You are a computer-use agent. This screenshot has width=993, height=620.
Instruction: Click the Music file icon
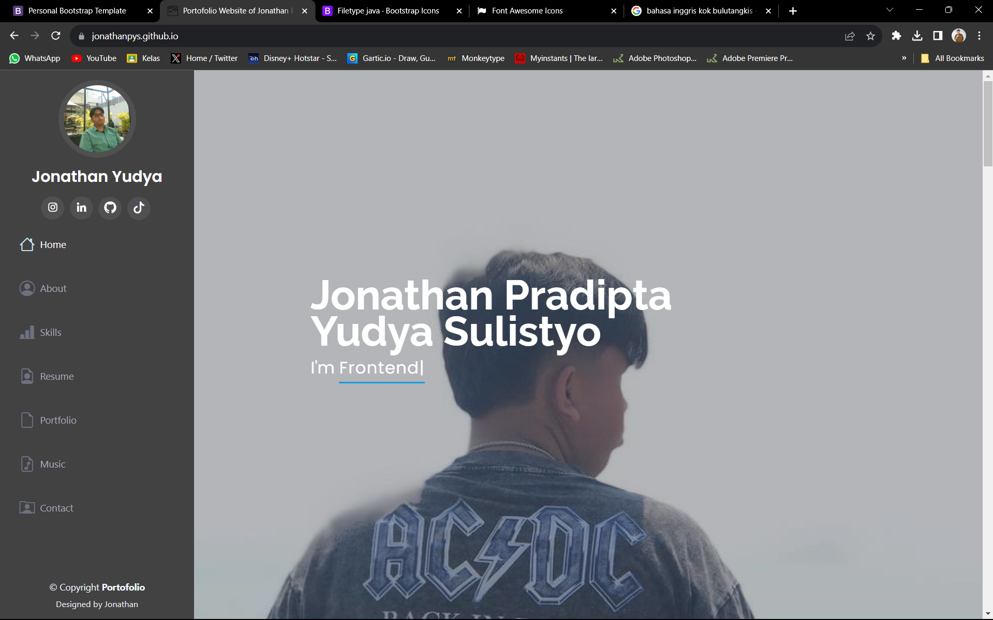tap(27, 464)
